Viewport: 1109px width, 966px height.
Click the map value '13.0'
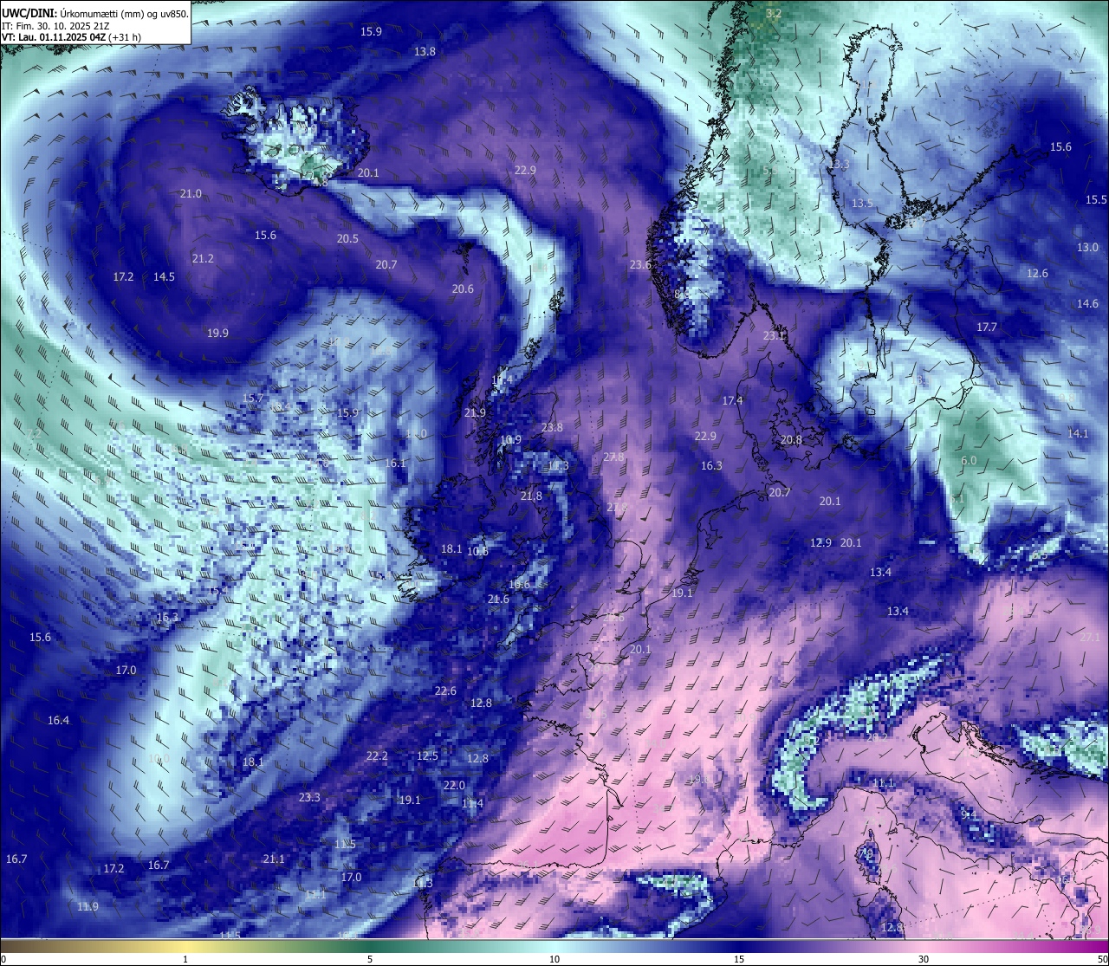[1087, 248]
